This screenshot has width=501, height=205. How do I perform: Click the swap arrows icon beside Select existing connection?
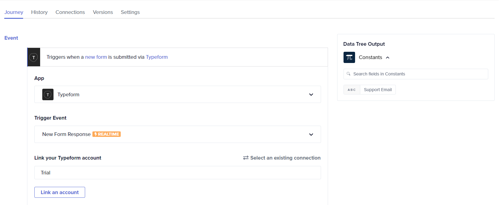point(246,158)
